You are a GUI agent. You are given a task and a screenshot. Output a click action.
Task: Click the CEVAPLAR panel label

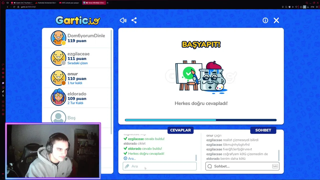click(180, 130)
